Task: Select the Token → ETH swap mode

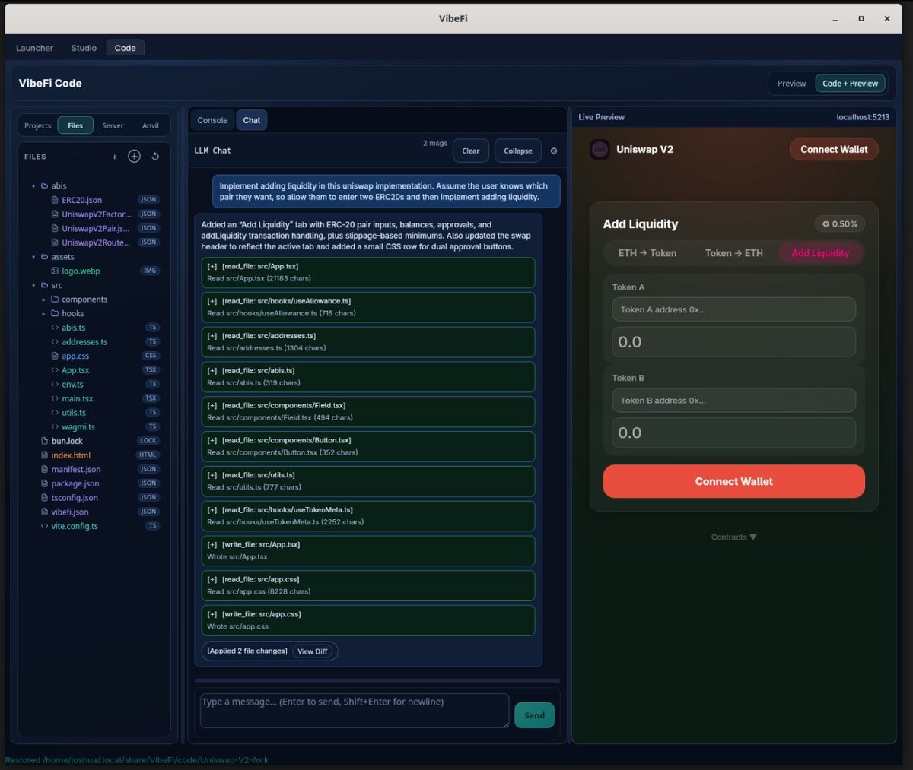Action: click(733, 253)
